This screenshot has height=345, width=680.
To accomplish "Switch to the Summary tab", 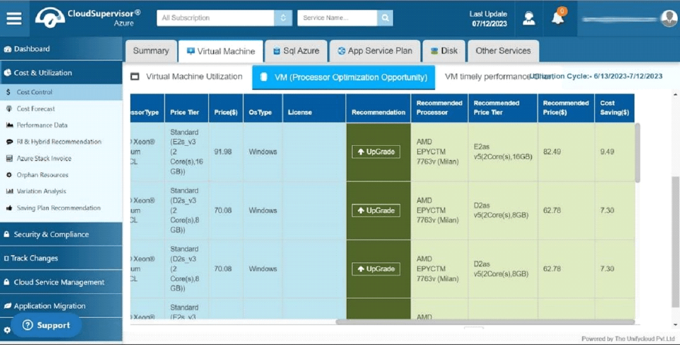I will click(x=151, y=51).
